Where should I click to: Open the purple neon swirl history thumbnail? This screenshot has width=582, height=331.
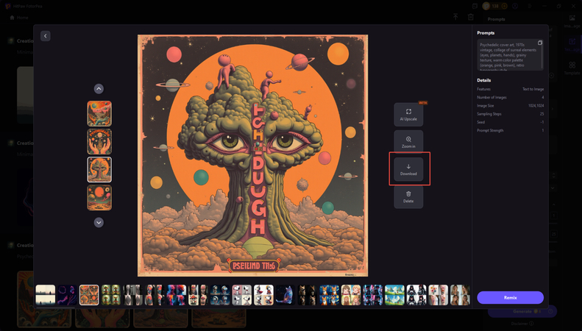click(67, 295)
